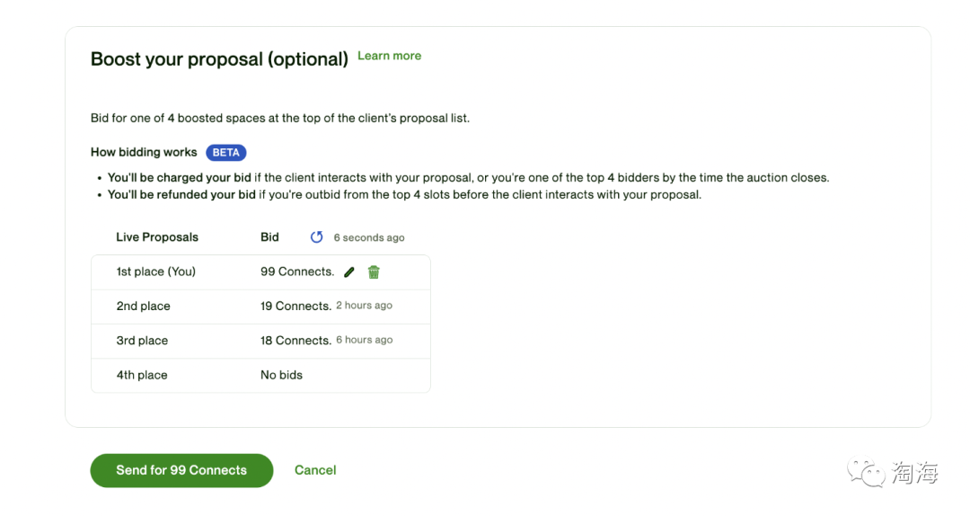Select the 1st place (You) row
The width and height of the screenshot is (970, 516).
click(x=155, y=271)
